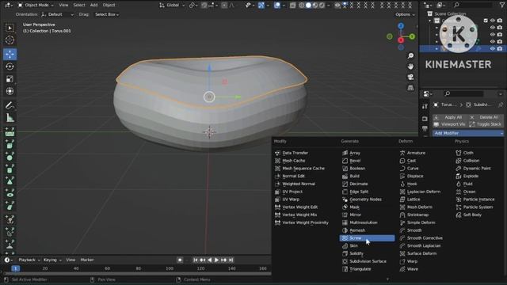Select the Measure tool
The height and width of the screenshot is (285, 507).
pyautogui.click(x=10, y=118)
